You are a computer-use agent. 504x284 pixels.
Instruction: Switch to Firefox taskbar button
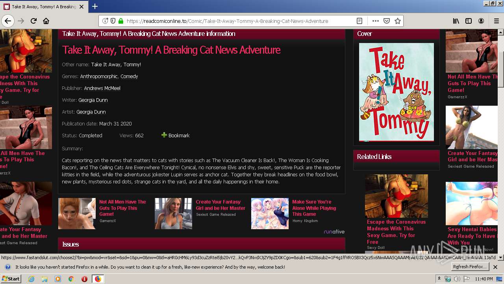(x=98, y=279)
